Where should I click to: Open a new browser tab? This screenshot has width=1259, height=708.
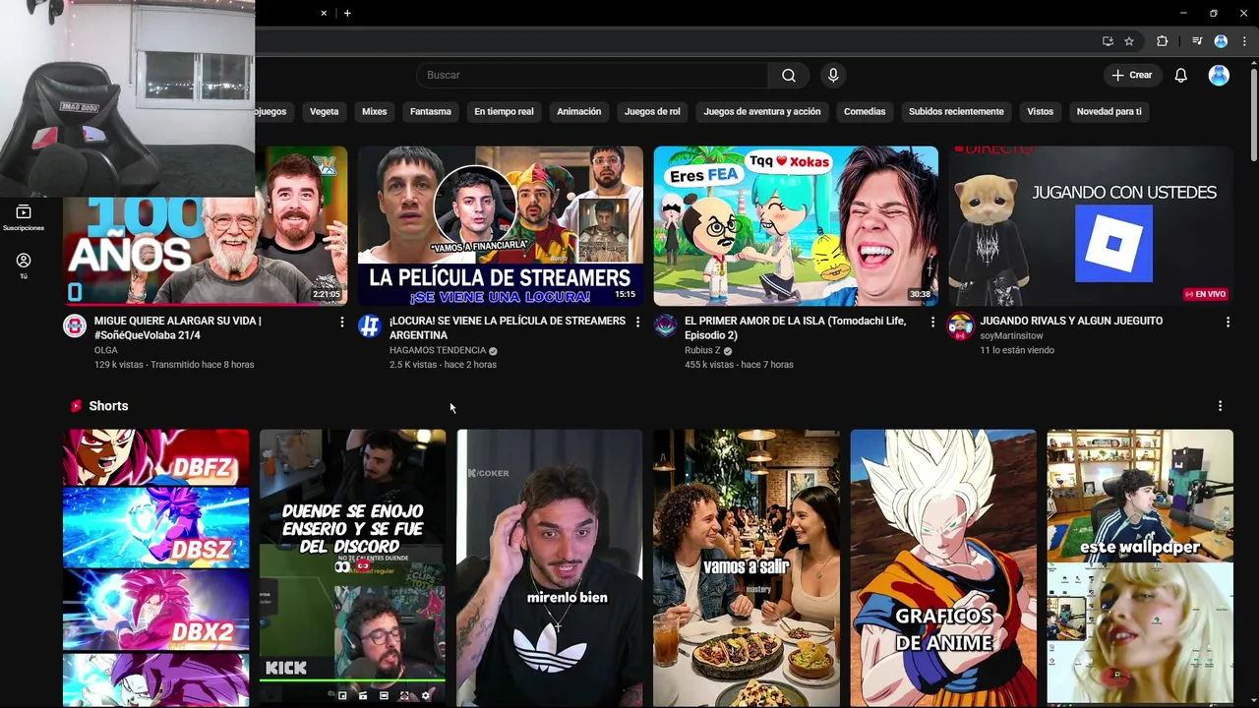[x=347, y=13]
